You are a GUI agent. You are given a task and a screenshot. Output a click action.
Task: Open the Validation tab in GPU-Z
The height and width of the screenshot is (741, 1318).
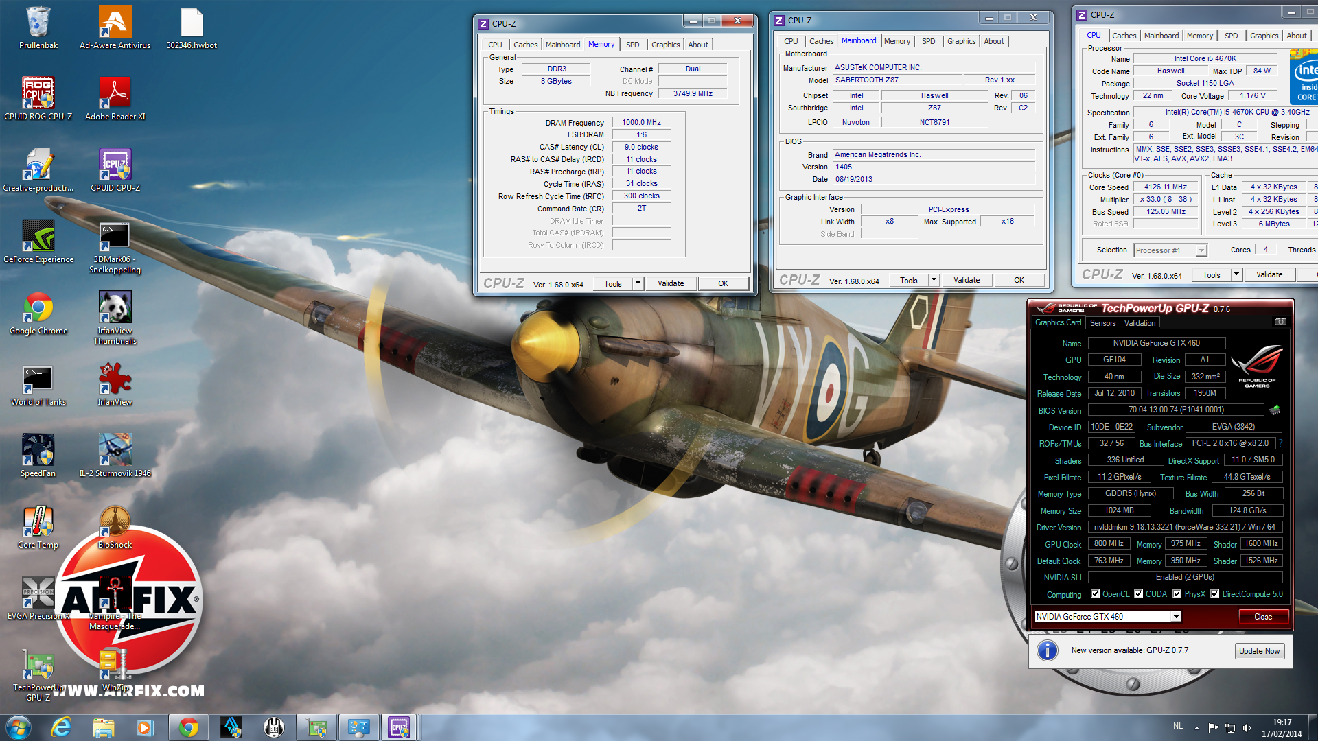pyautogui.click(x=1140, y=323)
